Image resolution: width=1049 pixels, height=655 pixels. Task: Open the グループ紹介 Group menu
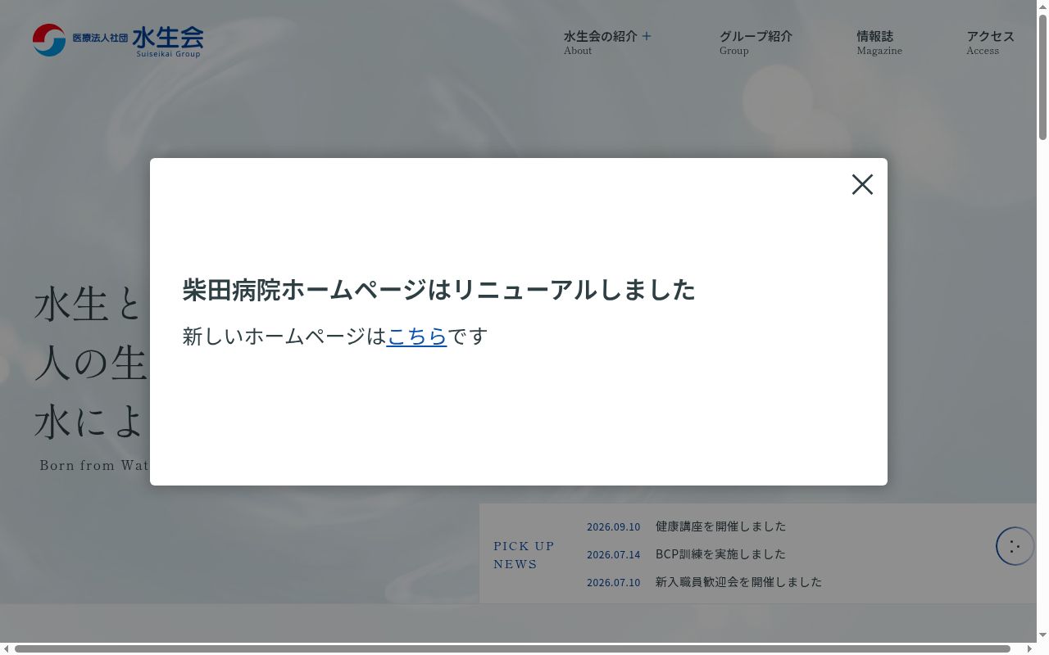[x=756, y=43]
